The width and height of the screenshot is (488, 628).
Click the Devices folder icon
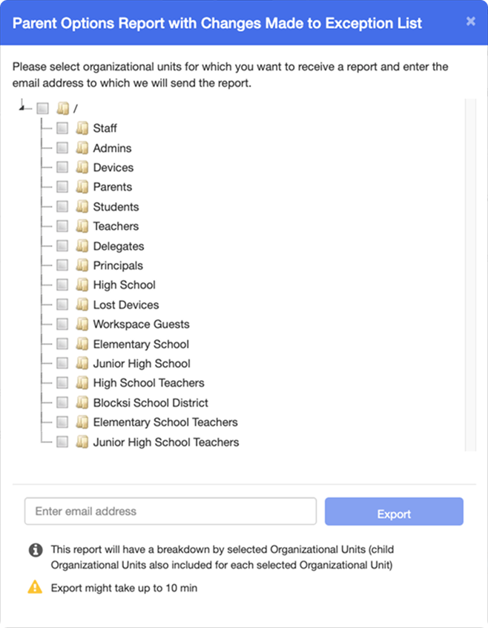point(82,168)
